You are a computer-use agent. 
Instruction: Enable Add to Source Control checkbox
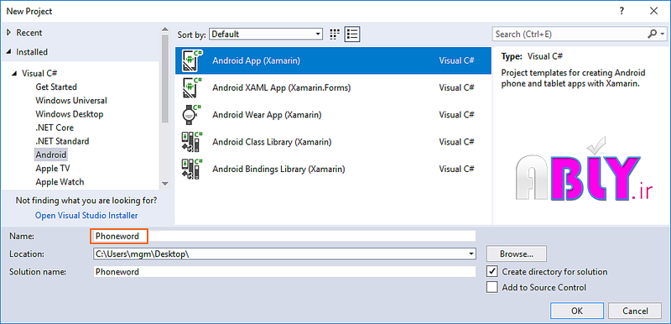click(492, 287)
